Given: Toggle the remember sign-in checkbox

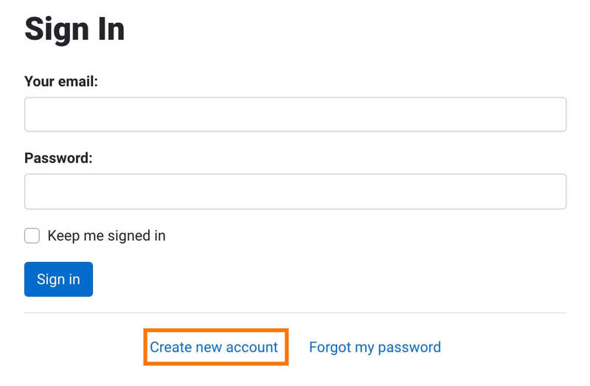Looking at the screenshot, I should click(32, 235).
